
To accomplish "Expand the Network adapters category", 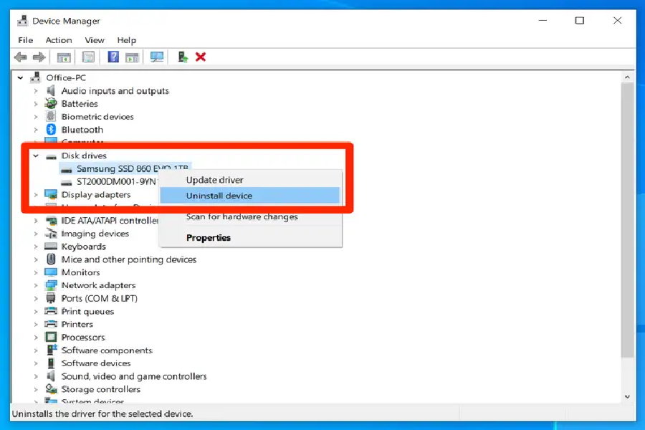I will (x=36, y=285).
